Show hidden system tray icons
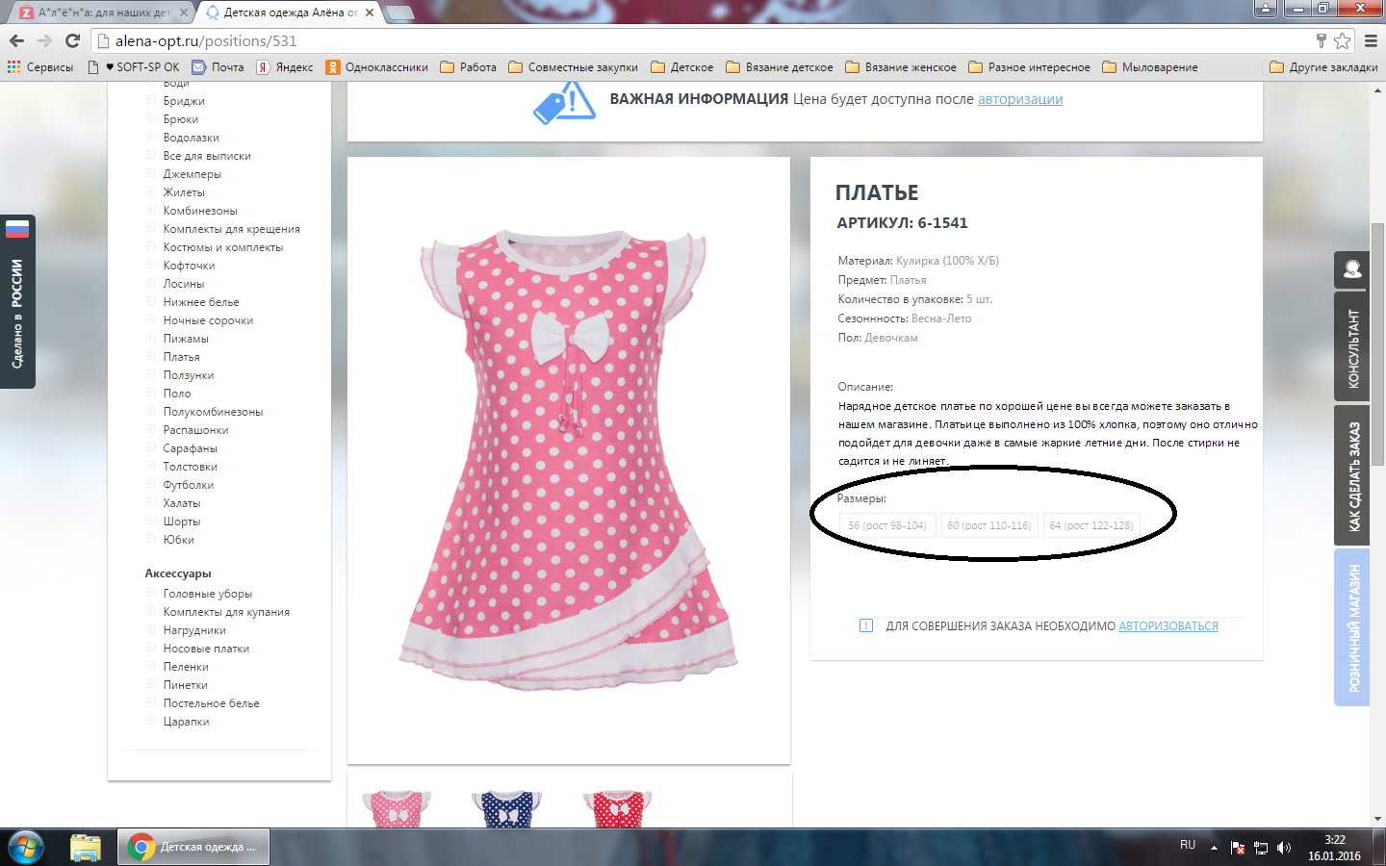 (x=1214, y=848)
